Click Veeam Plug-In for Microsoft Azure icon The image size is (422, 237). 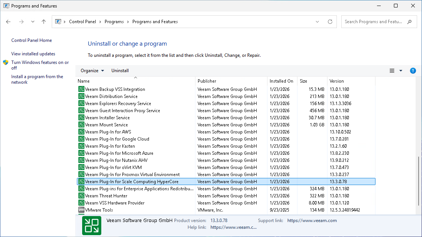81,153
